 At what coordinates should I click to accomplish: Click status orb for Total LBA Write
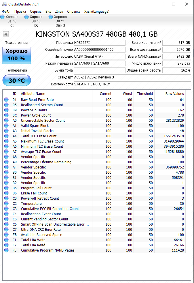pyautogui.click(x=6, y=240)
